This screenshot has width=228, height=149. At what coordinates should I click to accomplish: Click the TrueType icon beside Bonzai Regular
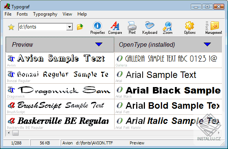pyautogui.click(x=11, y=74)
